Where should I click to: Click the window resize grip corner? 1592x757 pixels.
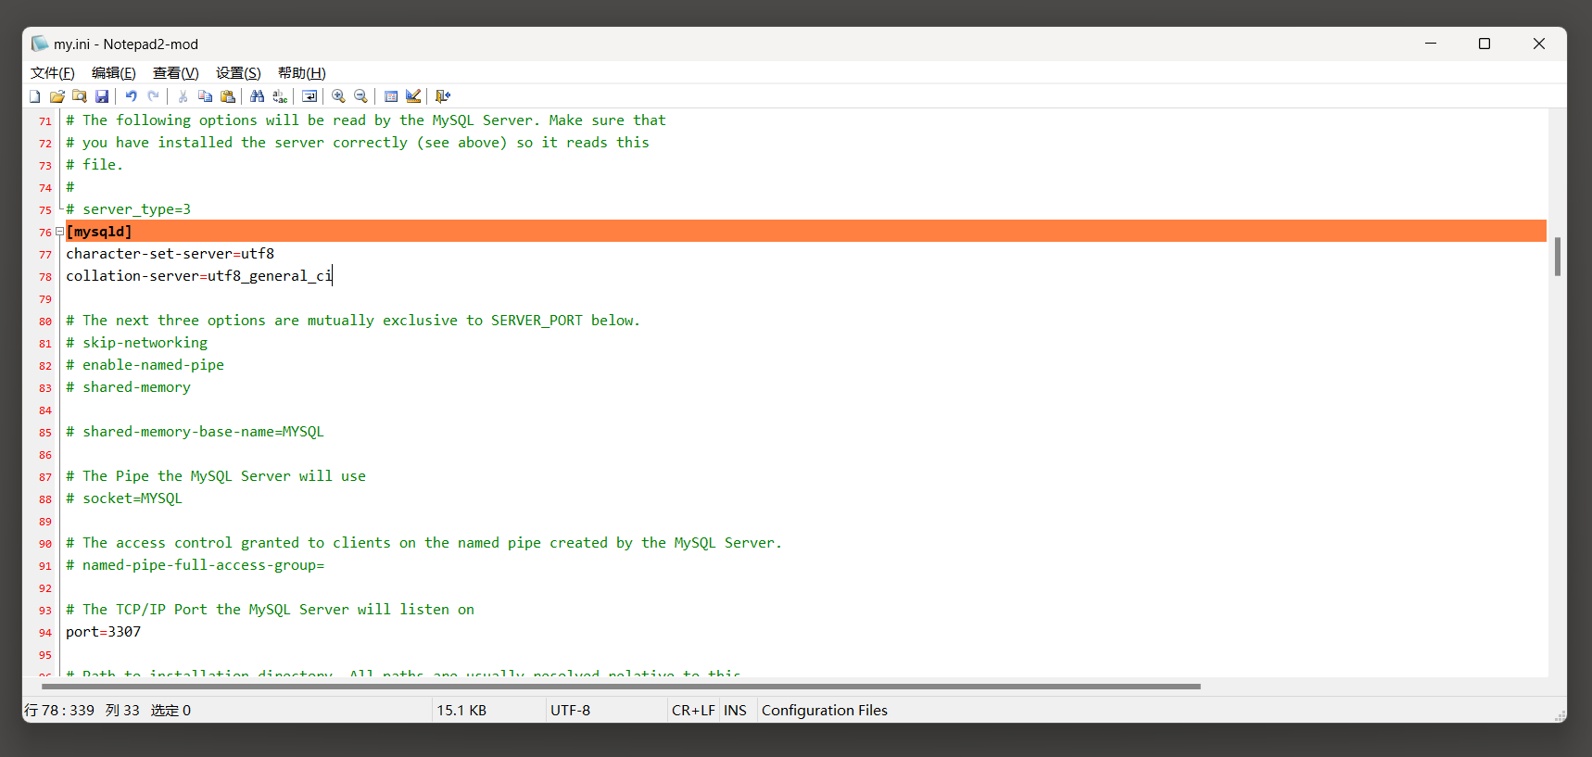[x=1560, y=715]
